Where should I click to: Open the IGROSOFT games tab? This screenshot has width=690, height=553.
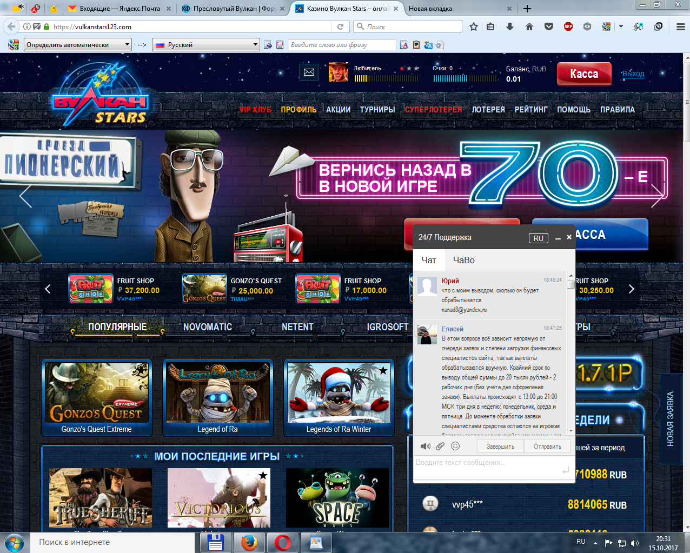point(387,327)
